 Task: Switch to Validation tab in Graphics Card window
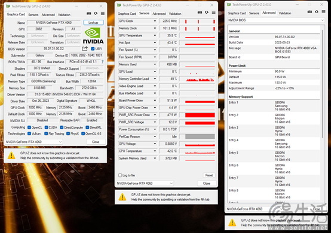click(x=64, y=15)
